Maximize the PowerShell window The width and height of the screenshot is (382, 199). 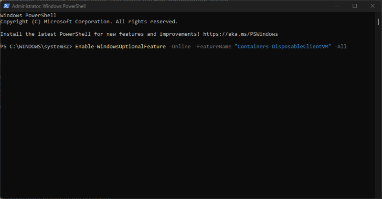(x=354, y=6)
